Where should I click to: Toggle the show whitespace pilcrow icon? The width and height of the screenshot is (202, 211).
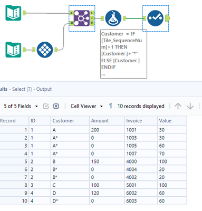pyautogui.click(x=110, y=106)
